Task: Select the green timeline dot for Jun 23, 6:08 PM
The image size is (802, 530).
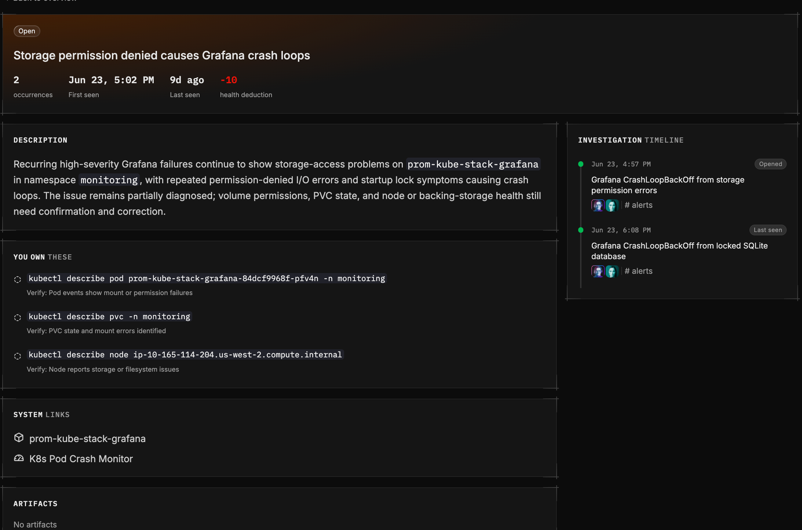Action: [581, 230]
